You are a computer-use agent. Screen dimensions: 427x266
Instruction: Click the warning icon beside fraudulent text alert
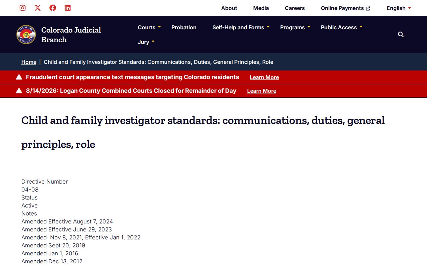point(19,77)
